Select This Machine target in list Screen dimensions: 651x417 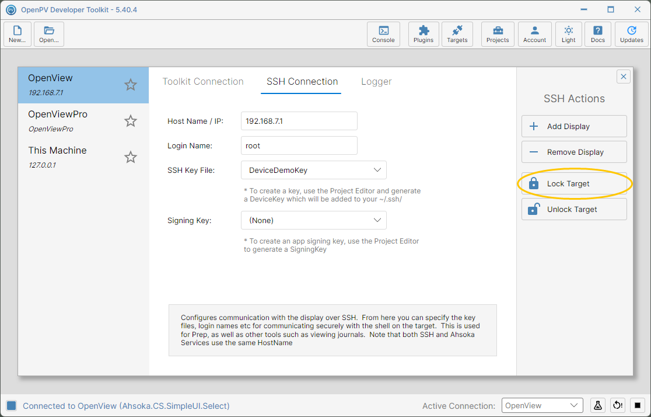83,157
